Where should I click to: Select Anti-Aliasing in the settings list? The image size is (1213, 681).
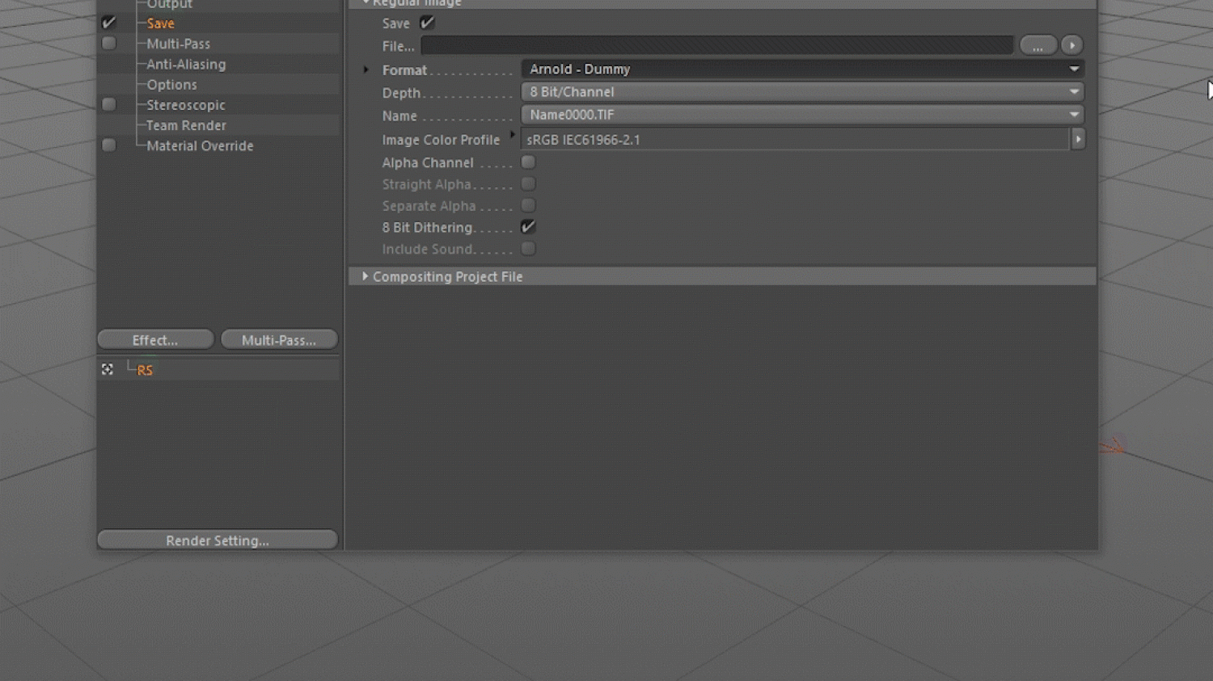click(x=186, y=64)
